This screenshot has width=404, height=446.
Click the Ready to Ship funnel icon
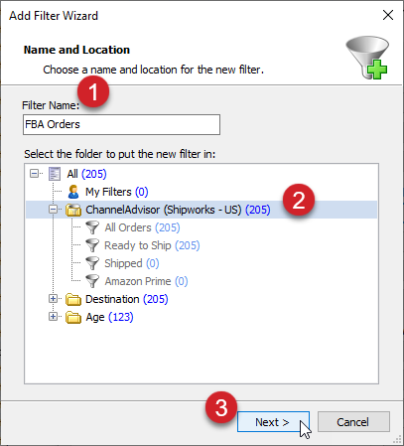click(x=92, y=245)
